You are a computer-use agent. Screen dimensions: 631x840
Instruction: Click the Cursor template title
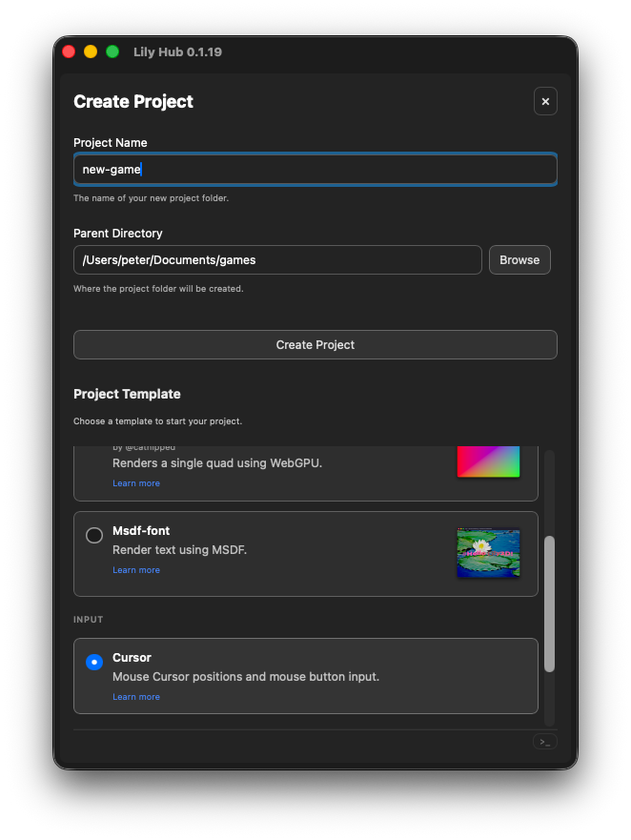132,657
